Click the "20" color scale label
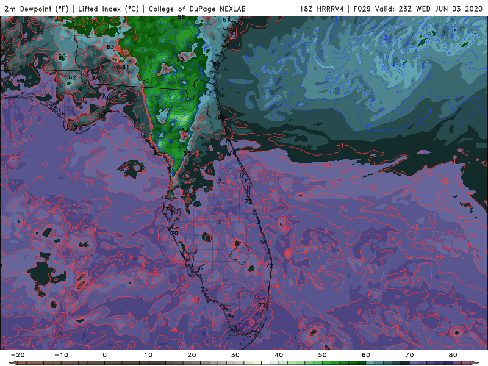Screen dimensions: 488x366 click(x=192, y=355)
